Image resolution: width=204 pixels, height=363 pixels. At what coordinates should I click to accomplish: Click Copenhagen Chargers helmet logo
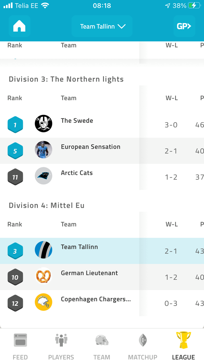point(43,302)
